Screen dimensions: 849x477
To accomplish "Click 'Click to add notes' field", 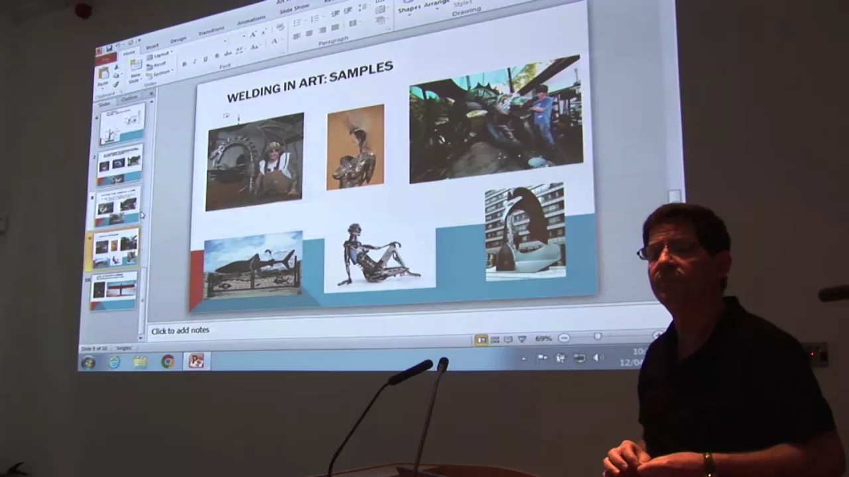I will (x=180, y=330).
